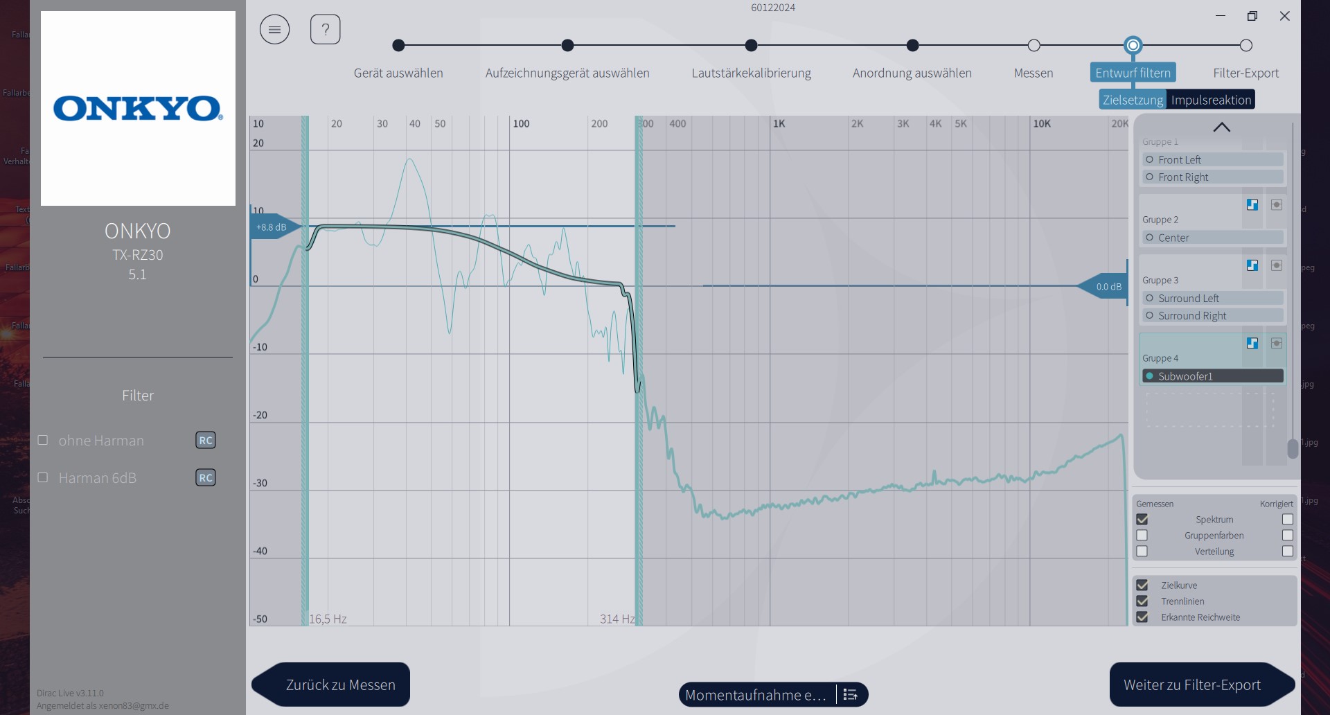Switch to Zielsetzung tab
Image resolution: width=1330 pixels, height=715 pixels.
tap(1133, 100)
